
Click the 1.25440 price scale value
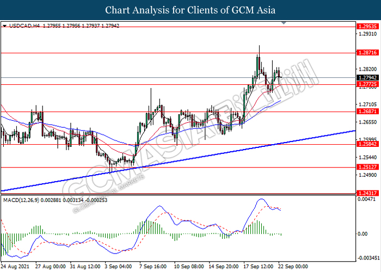pyautogui.click(x=367, y=158)
